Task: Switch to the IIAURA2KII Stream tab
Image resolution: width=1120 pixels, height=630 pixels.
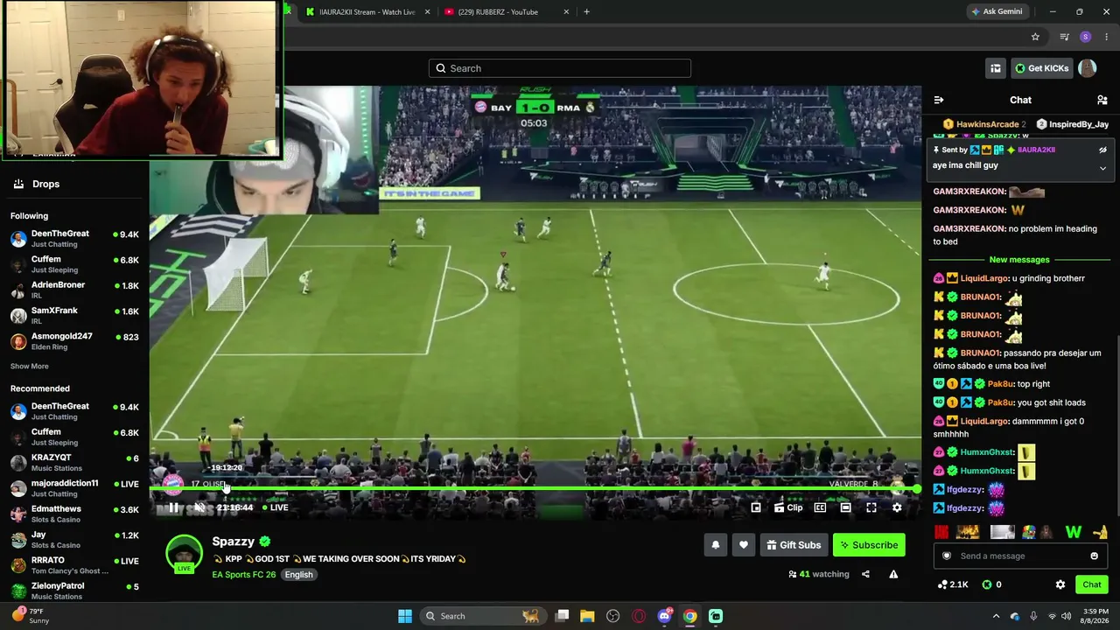Action: coord(366,12)
